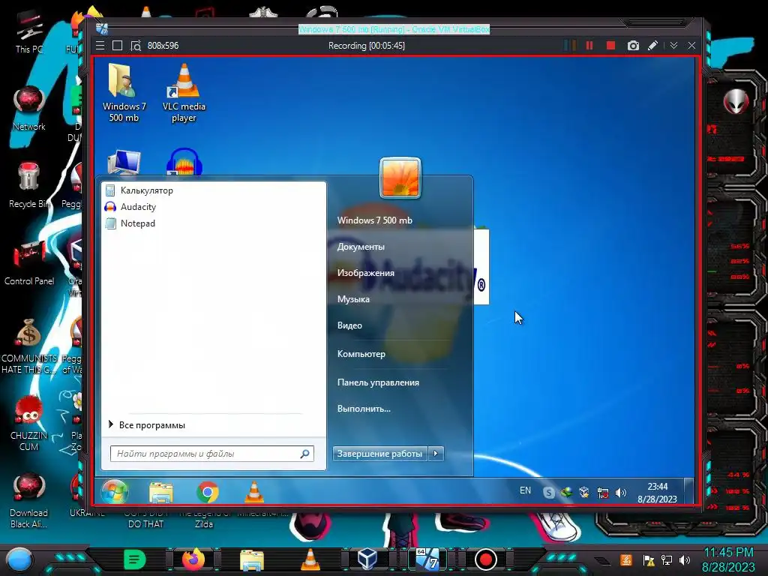This screenshot has width=768, height=576.
Task: Open the VM taskbar clock showing 23:44
Action: point(657,493)
